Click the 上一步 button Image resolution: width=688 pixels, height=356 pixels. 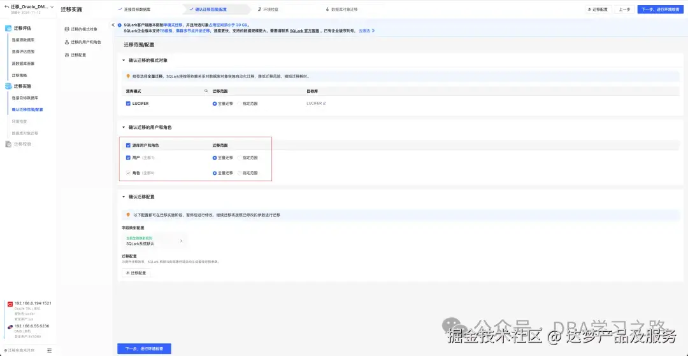[x=624, y=9]
